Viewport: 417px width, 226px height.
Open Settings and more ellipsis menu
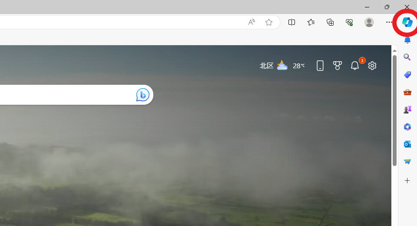click(x=389, y=22)
